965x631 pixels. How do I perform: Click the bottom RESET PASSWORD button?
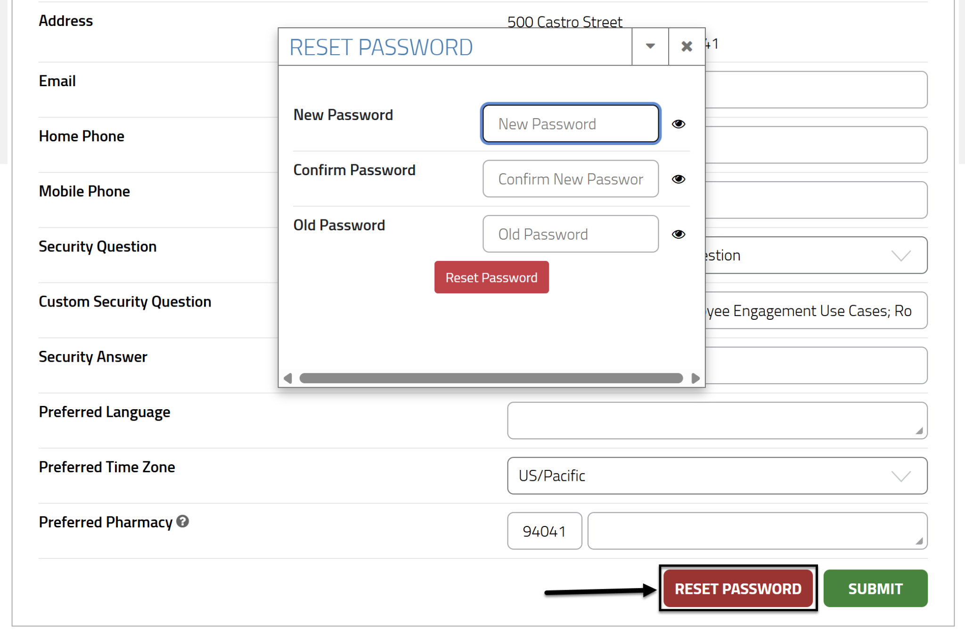[737, 589]
